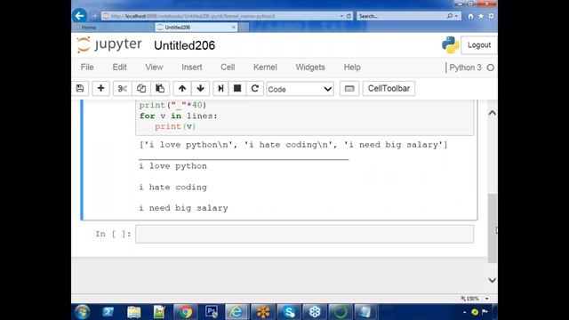Open PowerShell from the taskbar

[x=108, y=312]
